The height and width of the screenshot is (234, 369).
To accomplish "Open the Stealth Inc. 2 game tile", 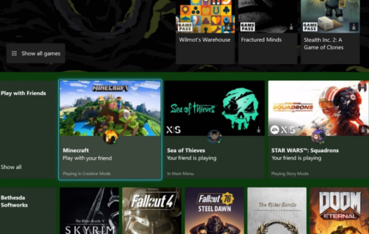I will click(330, 32).
